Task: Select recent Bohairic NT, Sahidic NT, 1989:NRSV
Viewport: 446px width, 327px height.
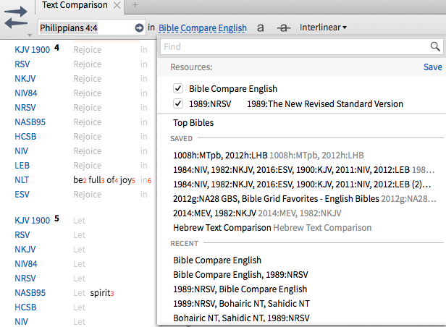Action: (241, 318)
